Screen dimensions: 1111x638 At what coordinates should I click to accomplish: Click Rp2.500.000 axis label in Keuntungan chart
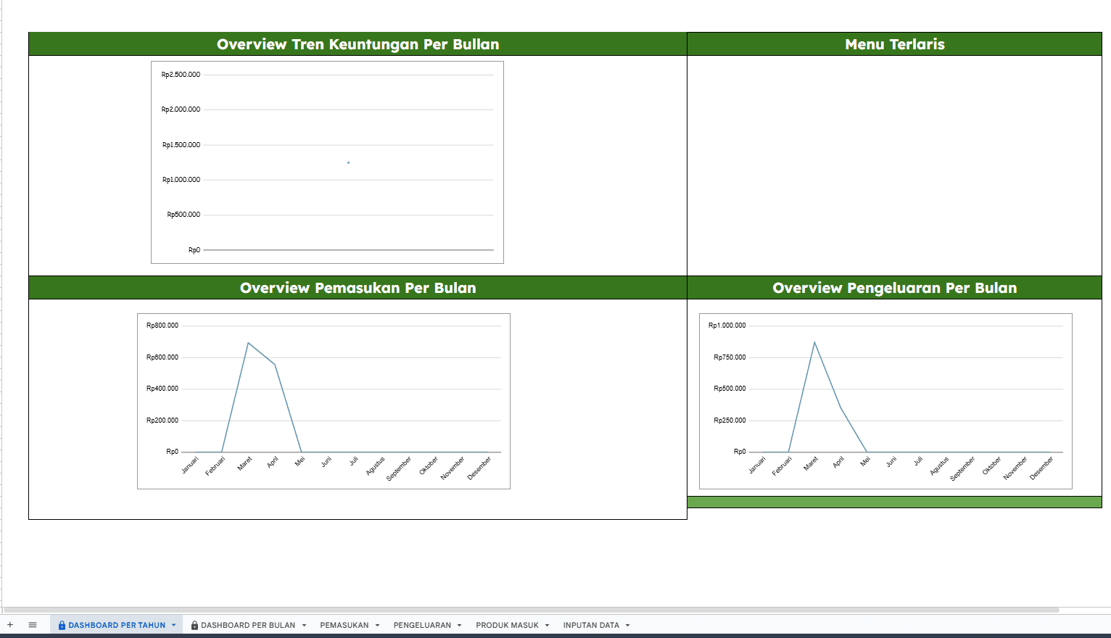181,75
